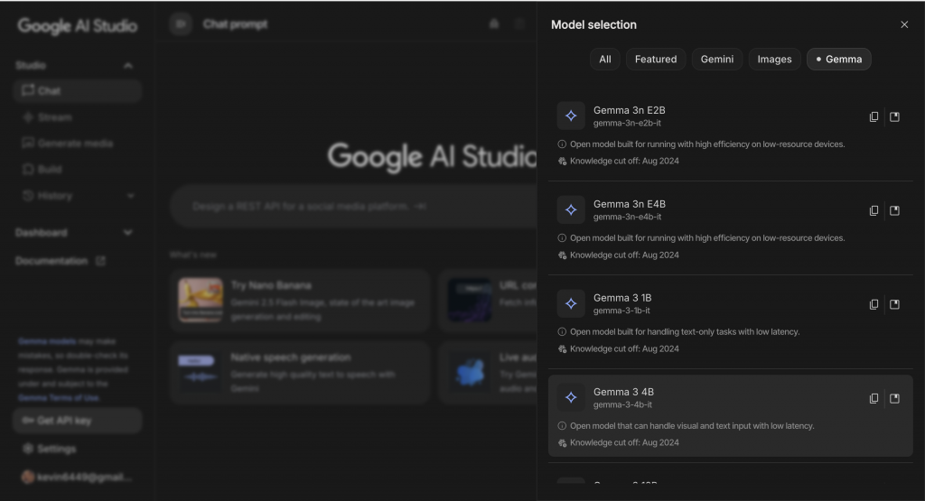
Task: Open the Native speech generation card
Action: coord(300,373)
